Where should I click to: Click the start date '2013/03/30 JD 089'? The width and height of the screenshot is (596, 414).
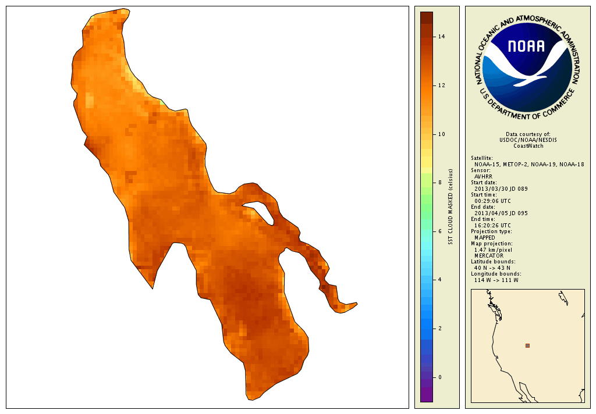(501, 189)
